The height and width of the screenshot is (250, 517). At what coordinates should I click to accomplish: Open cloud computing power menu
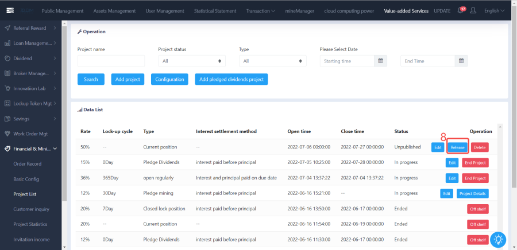pos(349,11)
